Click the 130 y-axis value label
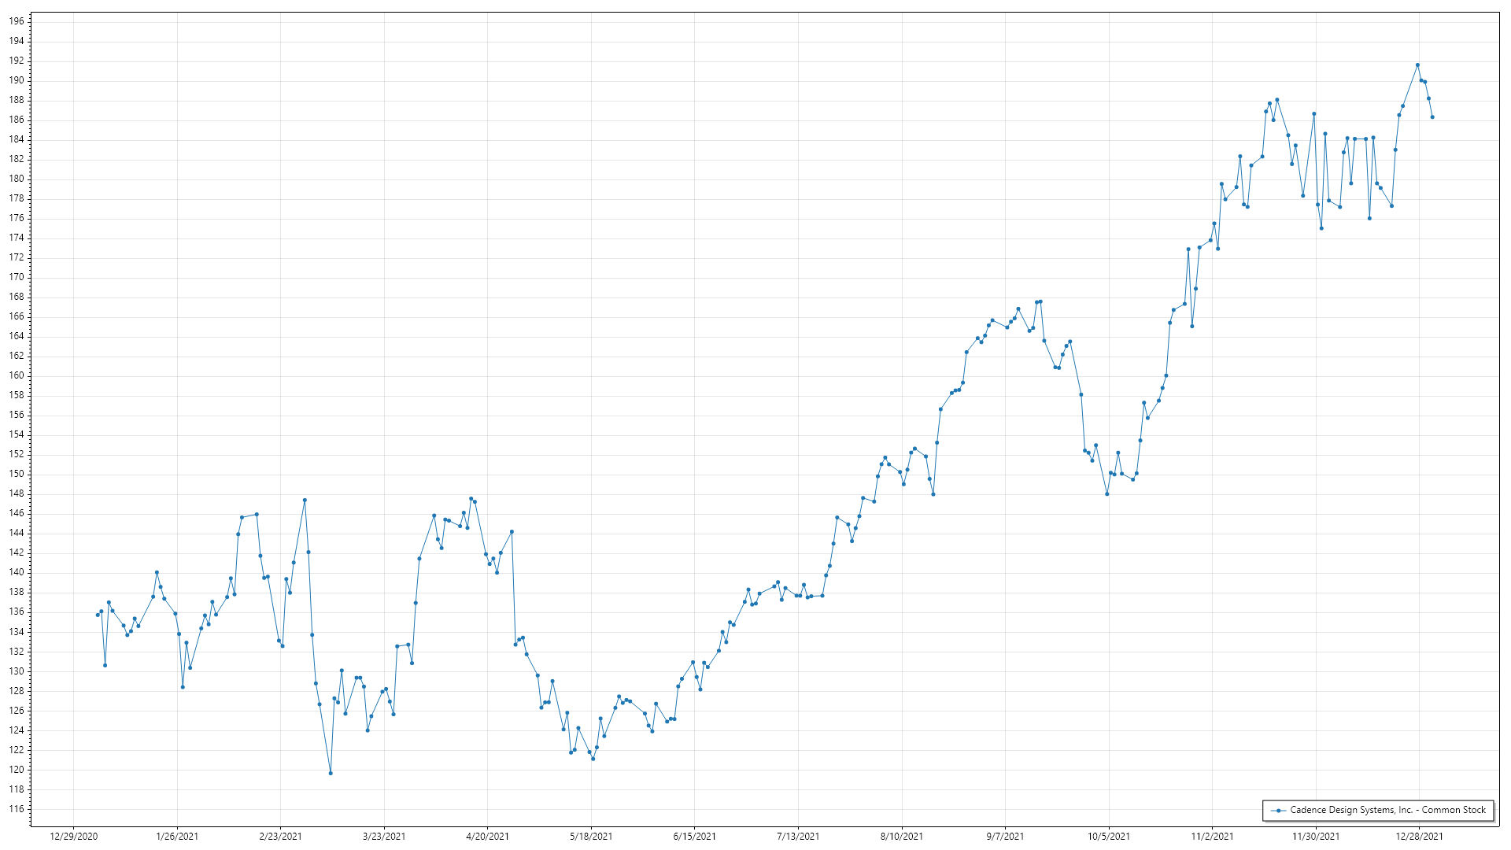 (x=17, y=671)
